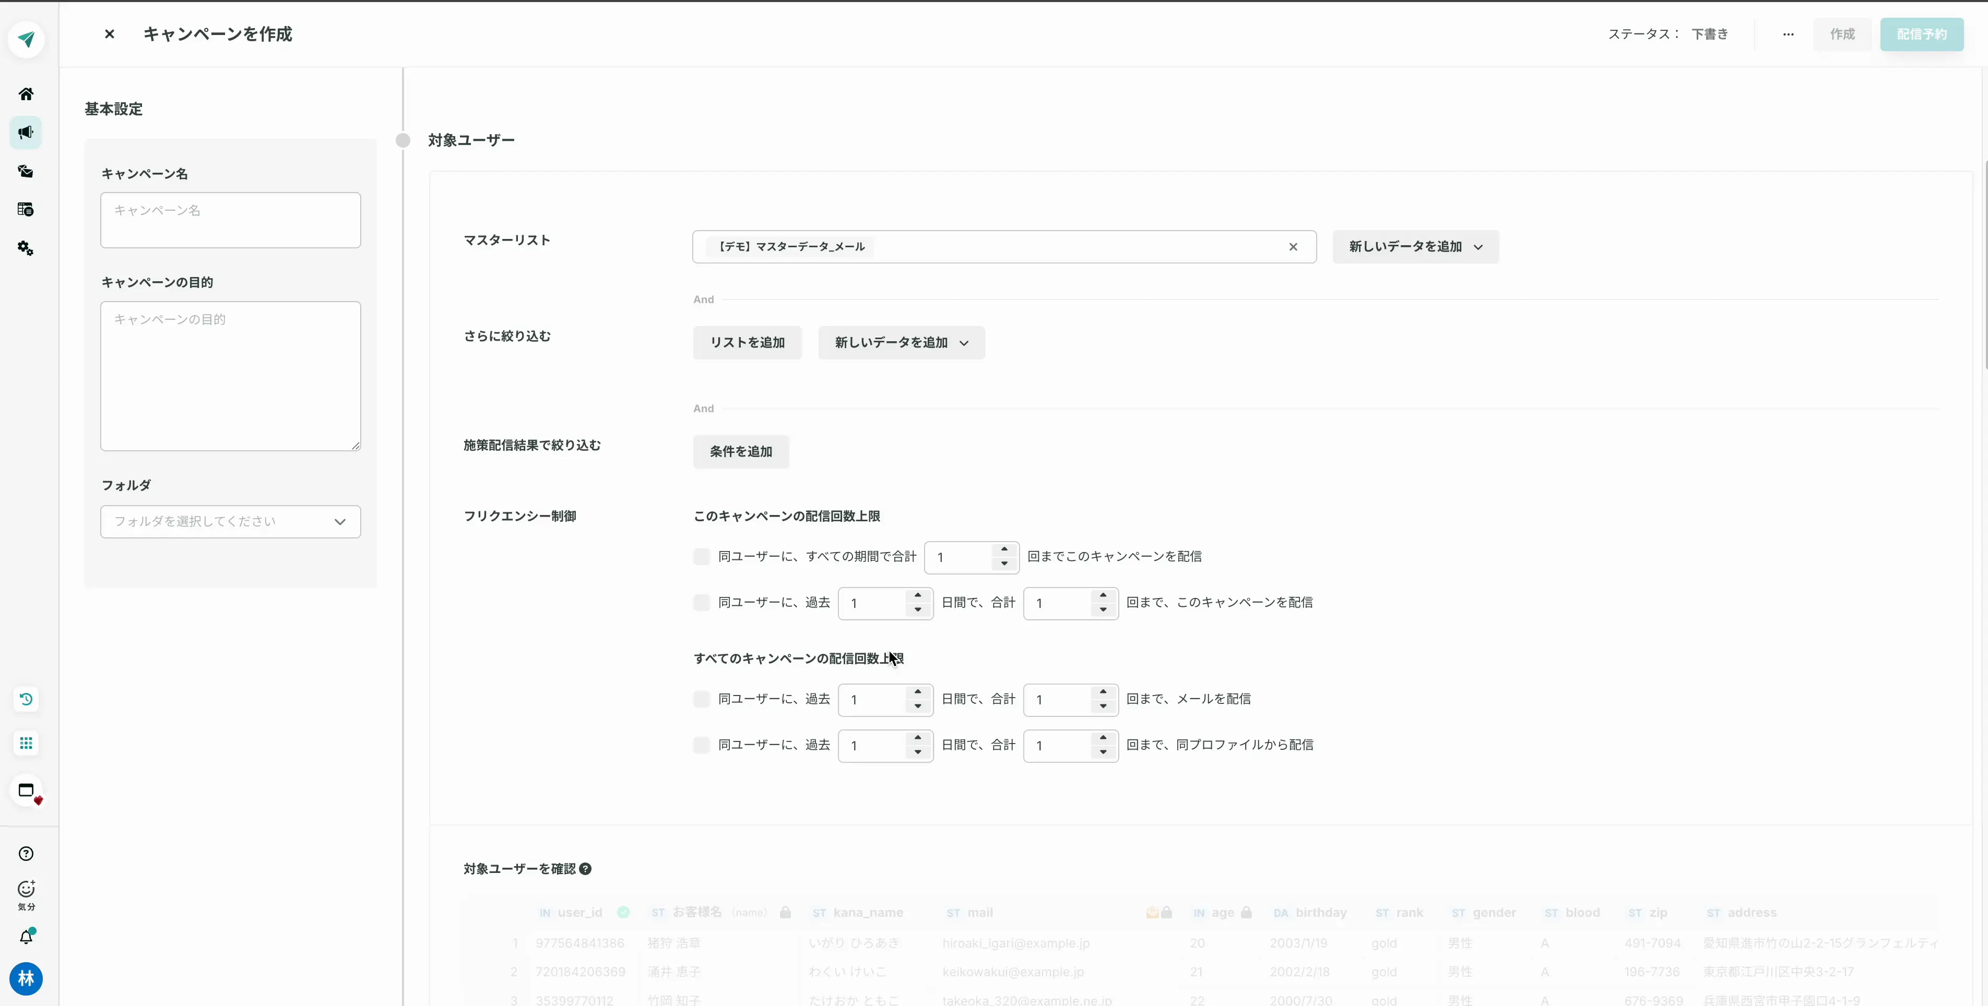Open the gear settings sidebar icon
This screenshot has height=1006, width=1988.
click(x=26, y=248)
